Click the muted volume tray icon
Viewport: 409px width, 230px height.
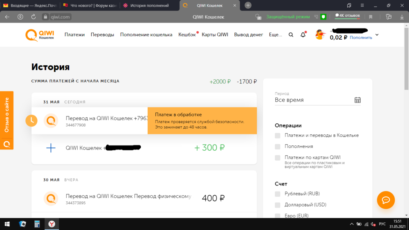click(373, 224)
